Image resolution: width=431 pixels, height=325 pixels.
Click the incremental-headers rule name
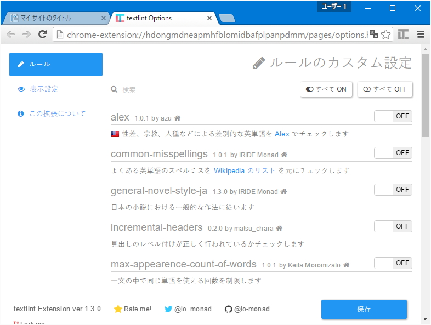point(157,227)
